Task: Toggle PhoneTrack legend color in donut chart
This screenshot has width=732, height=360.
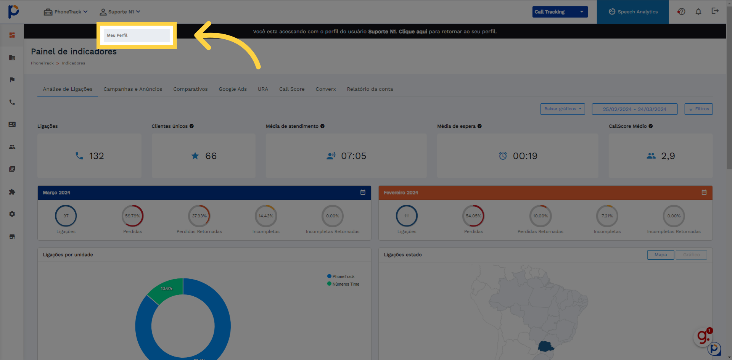Action: click(329, 276)
